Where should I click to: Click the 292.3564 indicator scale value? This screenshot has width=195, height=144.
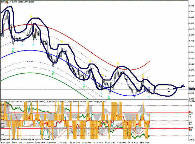click(x=192, y=101)
